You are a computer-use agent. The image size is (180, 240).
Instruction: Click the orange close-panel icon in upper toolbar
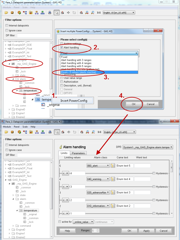pyautogui.click(x=12, y=13)
